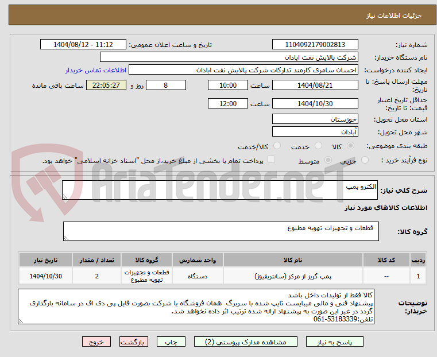
Task: Click the تاریخ نیاز column header
Action: click(x=46, y=260)
